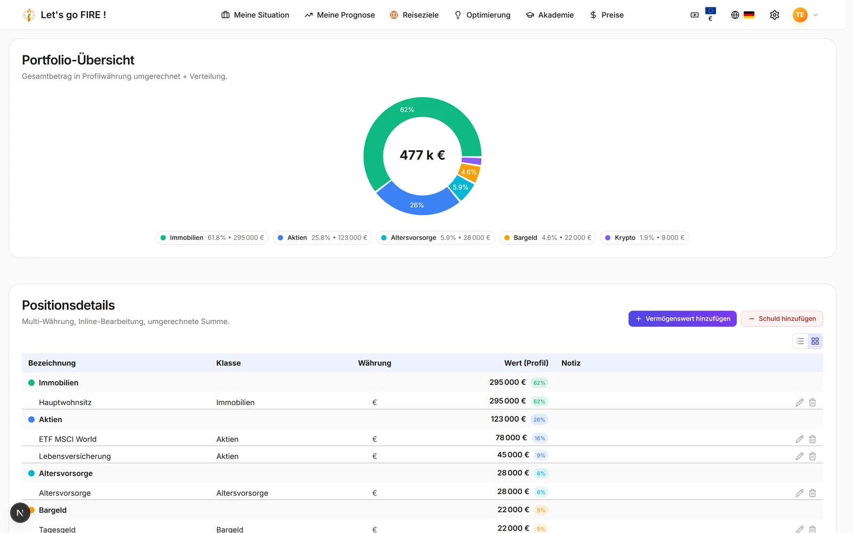Screen dimensions: 853x533
Task: Edit the ETF MSCI World position
Action: point(800,439)
